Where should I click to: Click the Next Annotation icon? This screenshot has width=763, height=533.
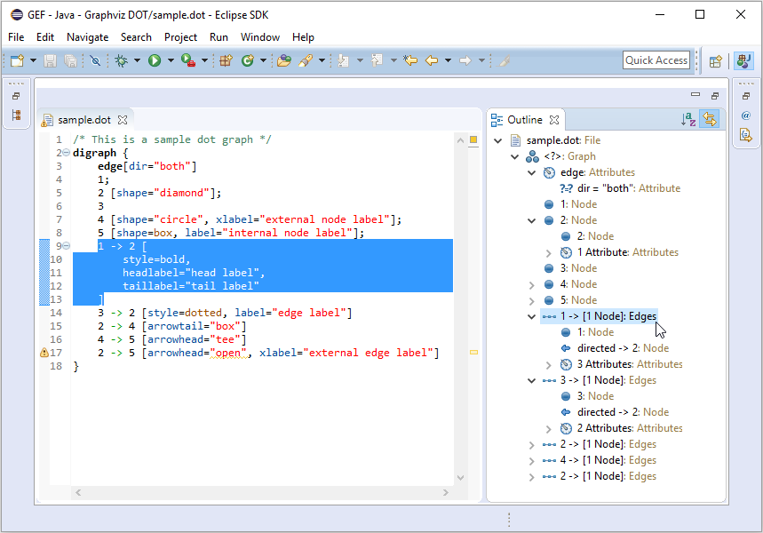coord(344,60)
